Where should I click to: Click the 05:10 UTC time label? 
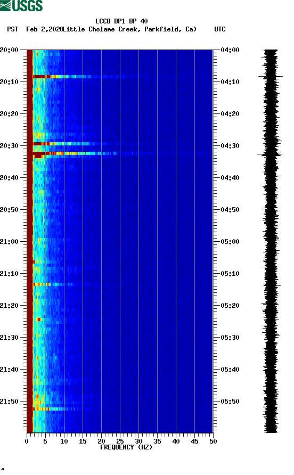[x=230, y=274]
